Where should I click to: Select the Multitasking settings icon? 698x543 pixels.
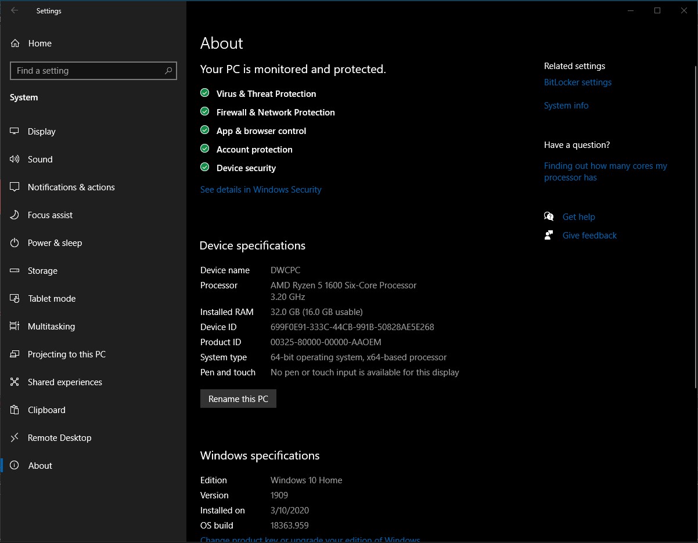(14, 326)
